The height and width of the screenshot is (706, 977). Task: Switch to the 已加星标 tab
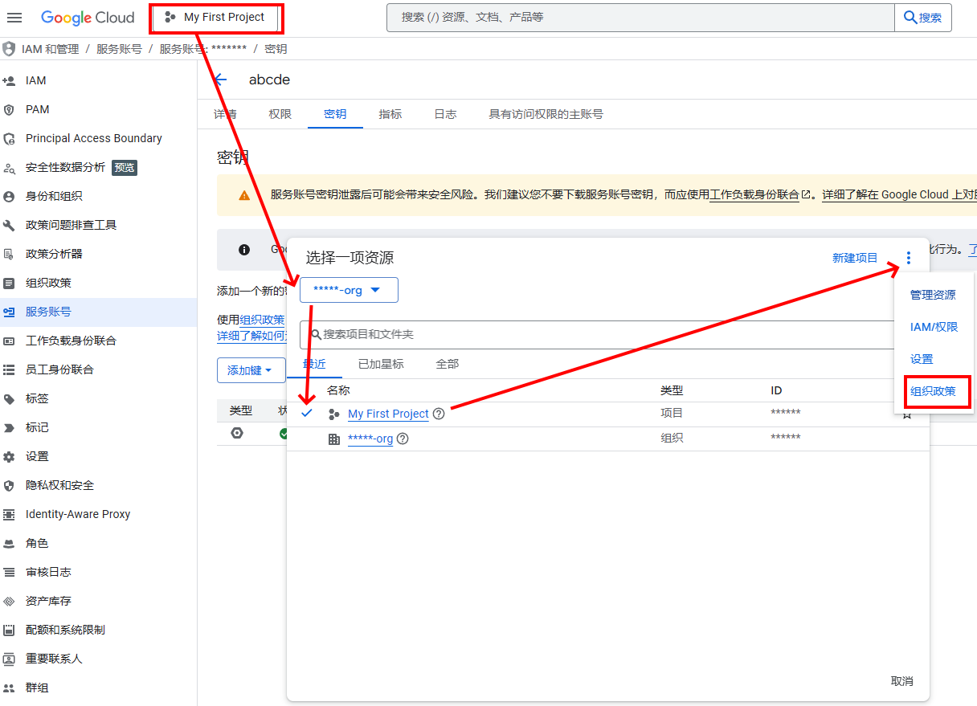[381, 364]
